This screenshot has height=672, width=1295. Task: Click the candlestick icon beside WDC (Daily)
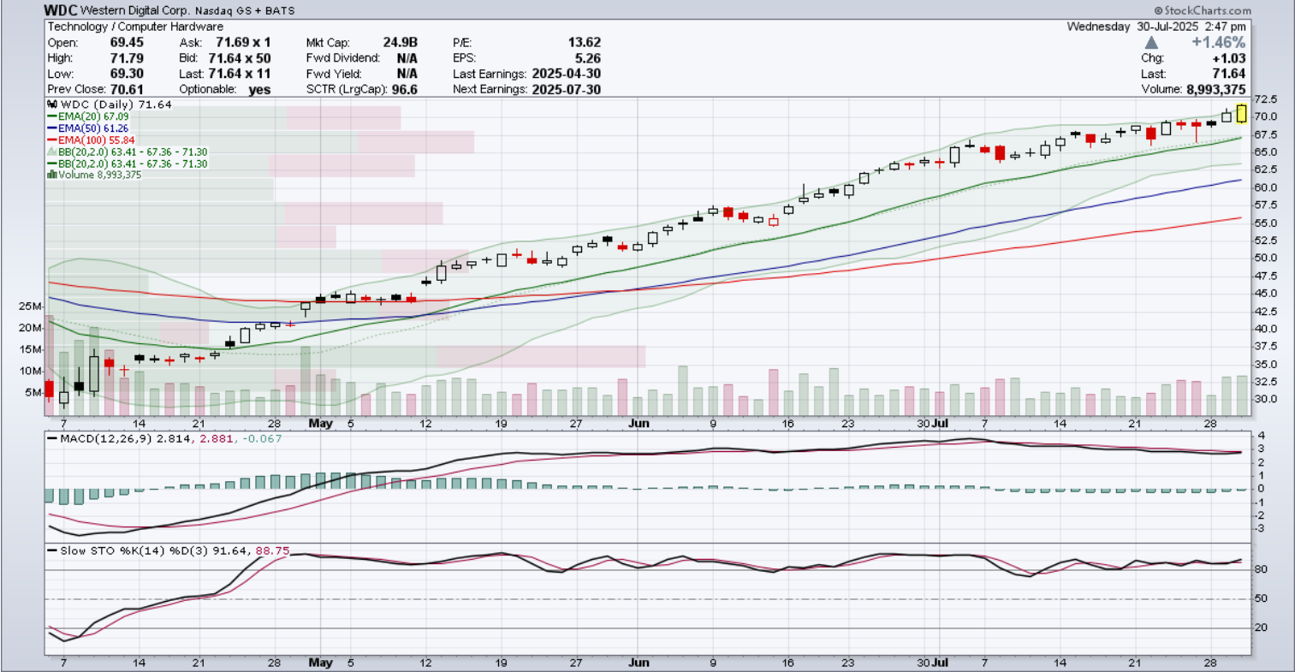(52, 104)
